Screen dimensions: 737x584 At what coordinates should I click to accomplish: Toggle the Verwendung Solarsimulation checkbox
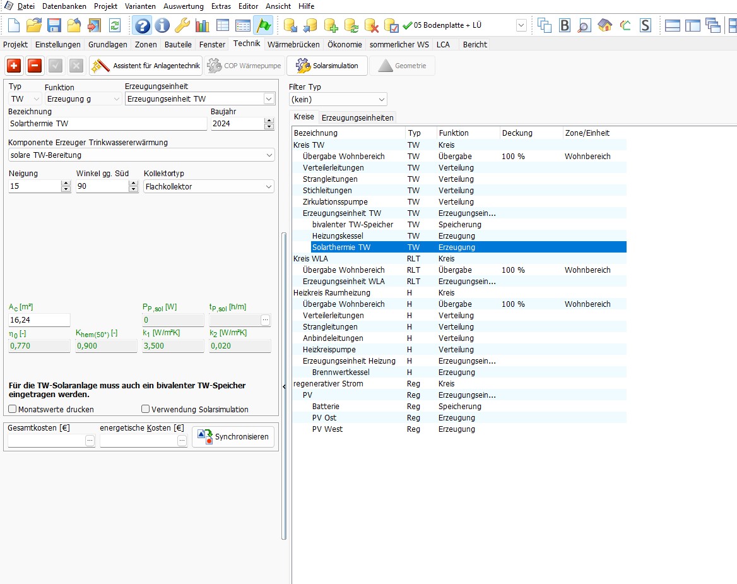pos(146,409)
